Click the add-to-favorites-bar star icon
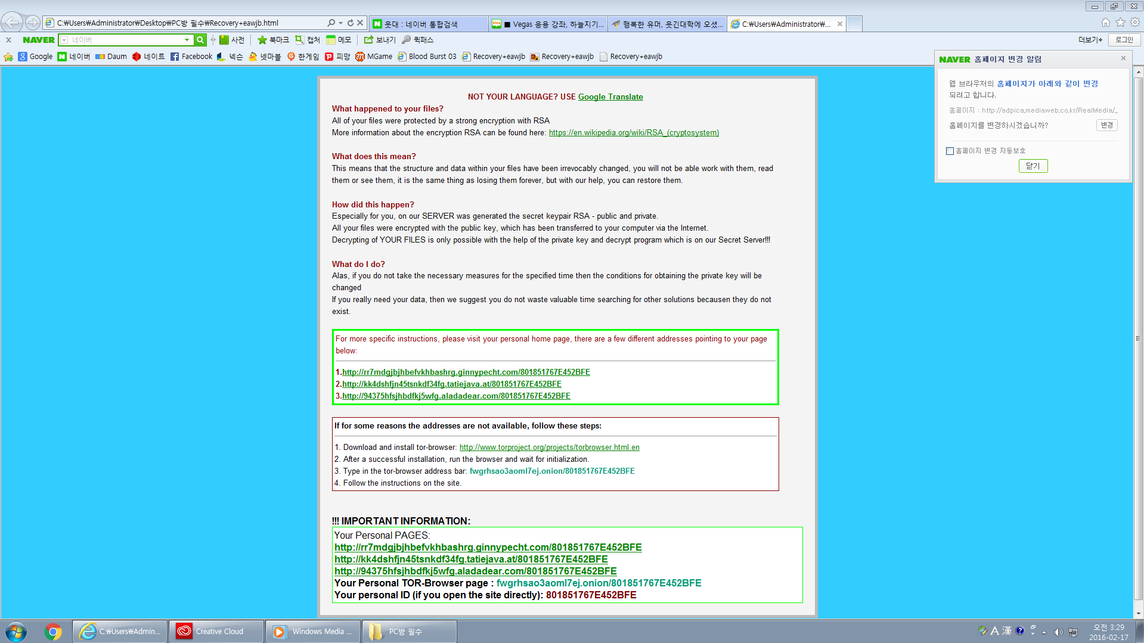 point(8,57)
